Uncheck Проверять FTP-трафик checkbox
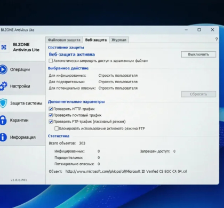 (51, 122)
